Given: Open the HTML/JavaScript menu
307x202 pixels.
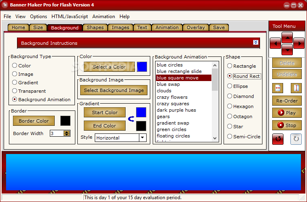Looking at the screenshot, I should (70, 17).
